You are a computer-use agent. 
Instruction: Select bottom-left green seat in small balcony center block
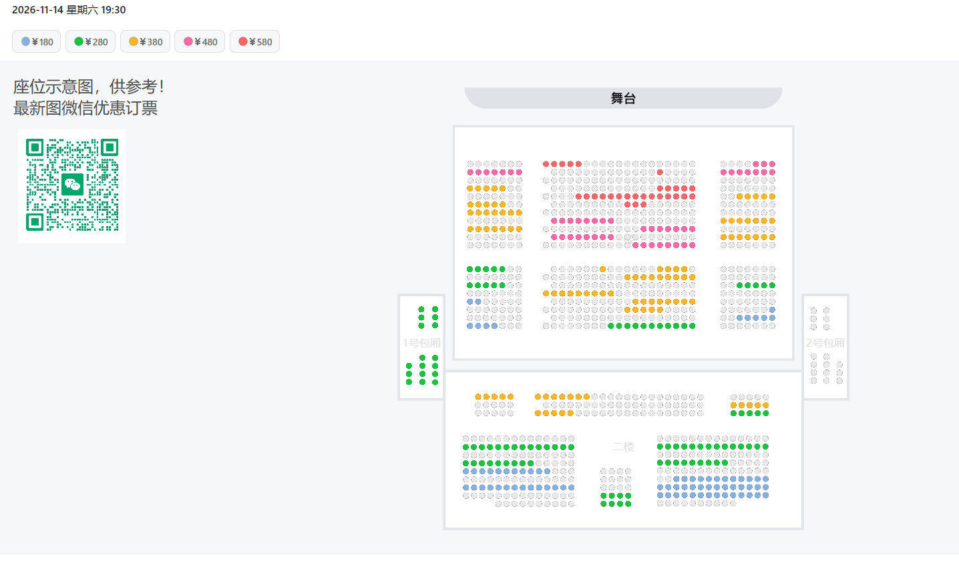[x=604, y=504]
